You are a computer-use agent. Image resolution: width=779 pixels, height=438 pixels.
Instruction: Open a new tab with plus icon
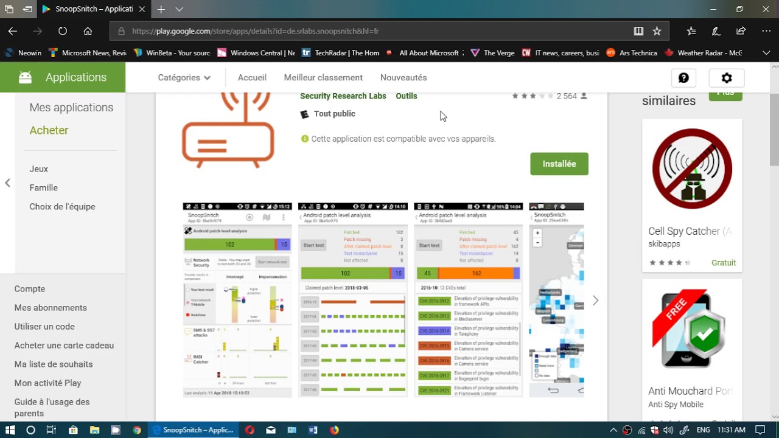coord(161,9)
